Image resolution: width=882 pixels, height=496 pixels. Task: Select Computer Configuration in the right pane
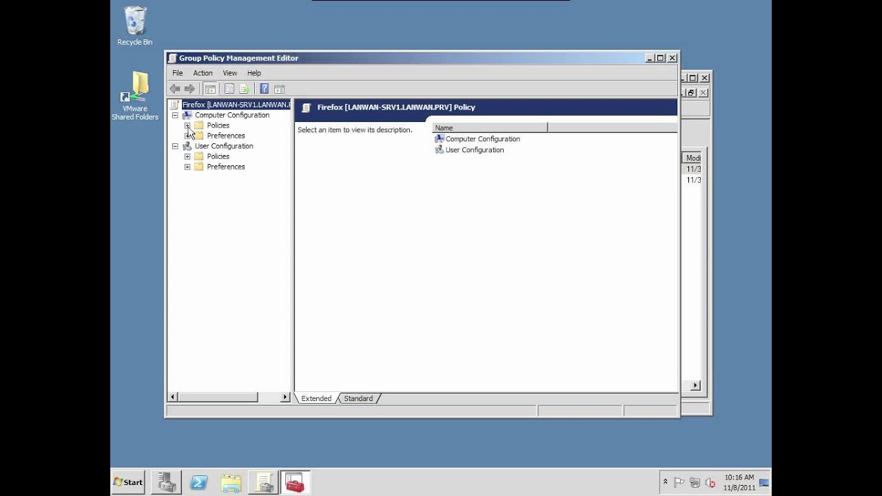pos(482,138)
